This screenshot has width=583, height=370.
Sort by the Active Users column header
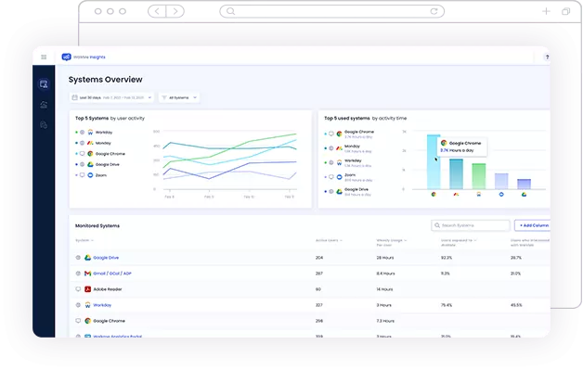coord(329,240)
